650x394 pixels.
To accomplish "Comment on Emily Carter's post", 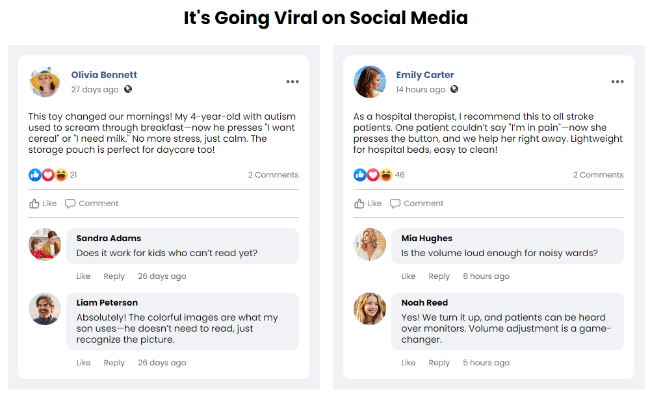I will pos(417,204).
